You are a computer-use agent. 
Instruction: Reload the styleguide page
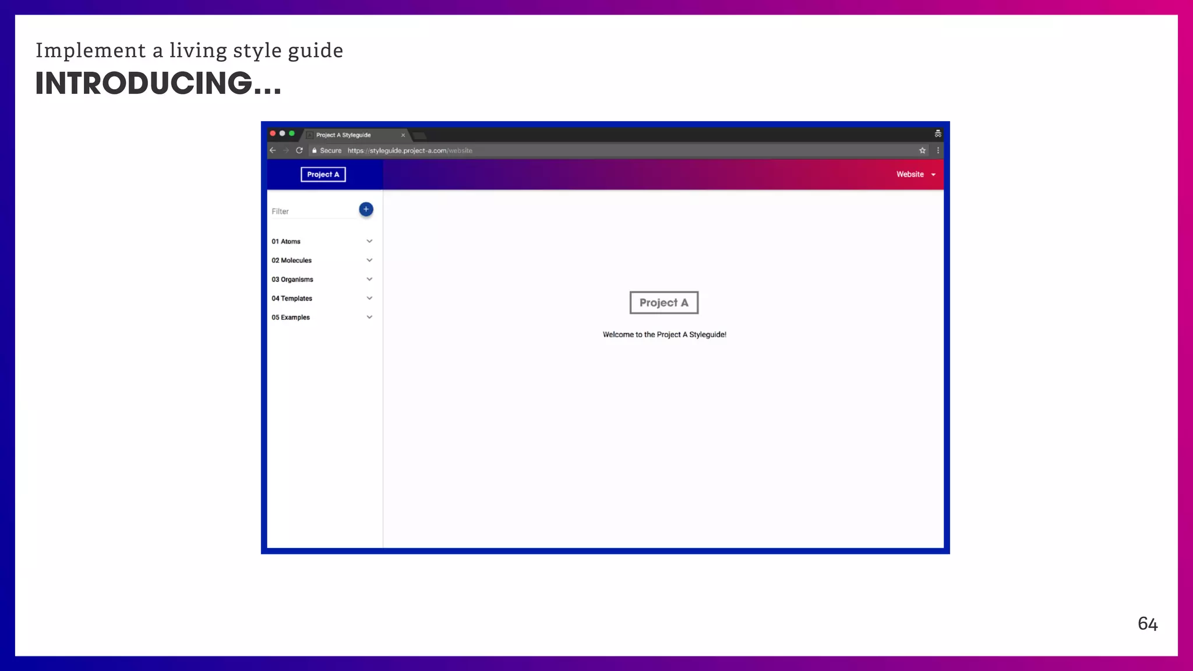click(x=299, y=150)
